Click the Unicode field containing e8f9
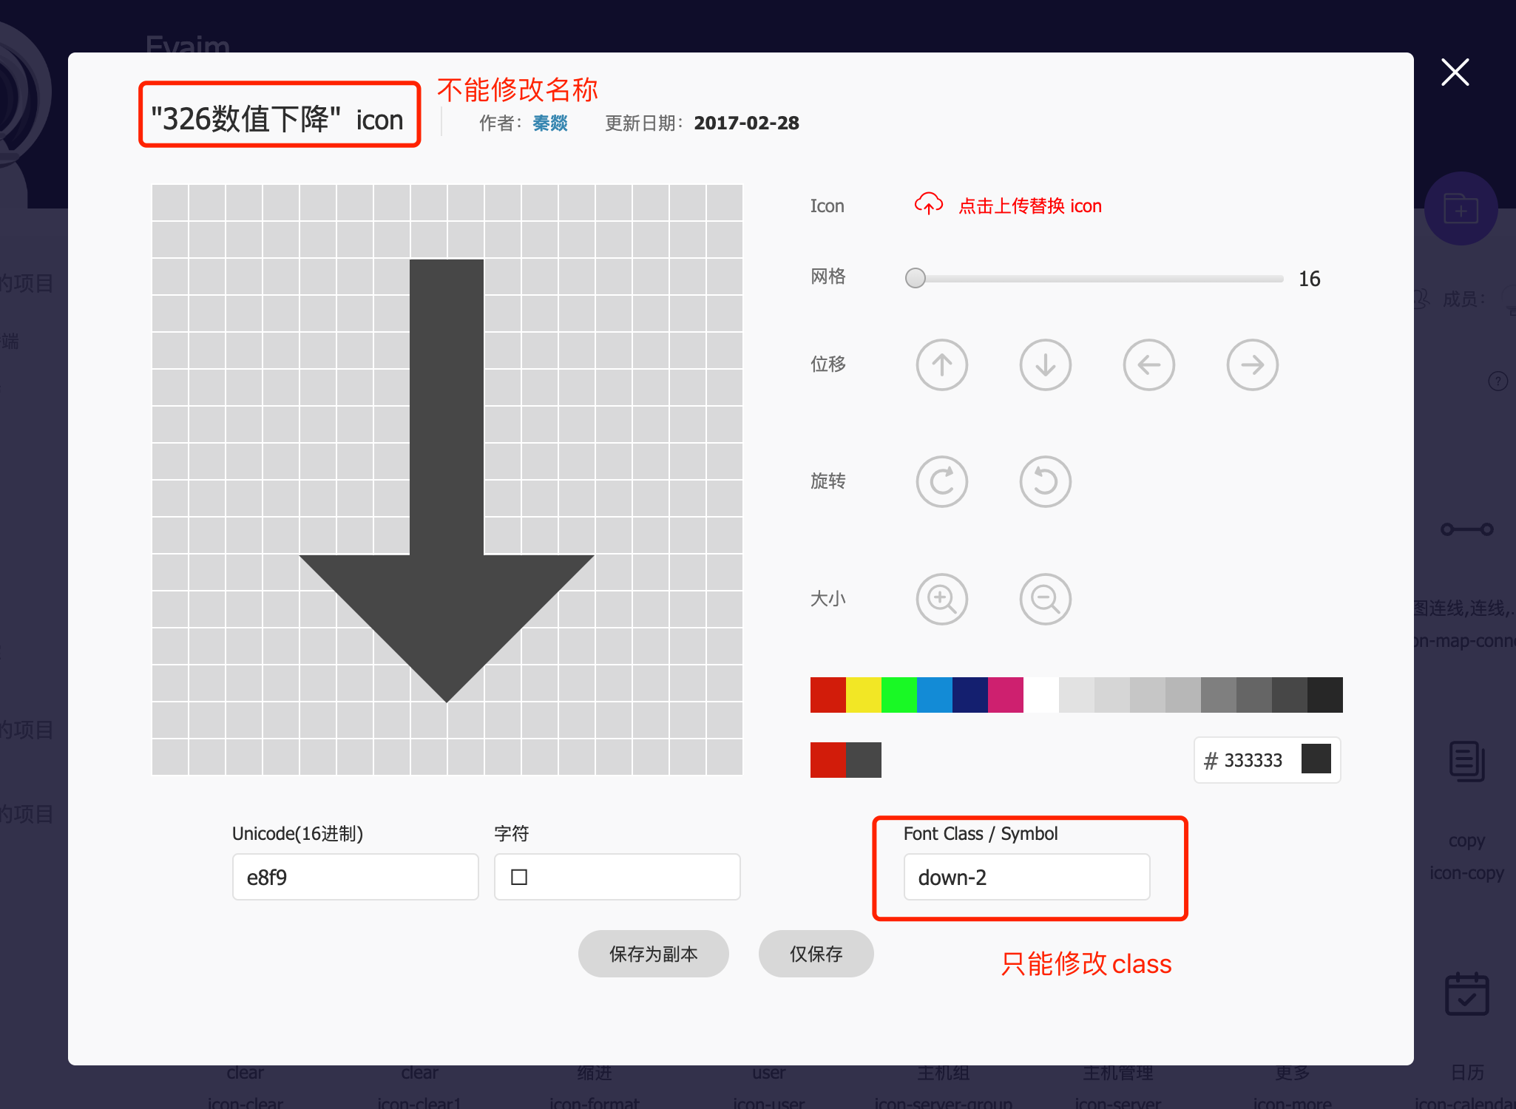 point(356,877)
